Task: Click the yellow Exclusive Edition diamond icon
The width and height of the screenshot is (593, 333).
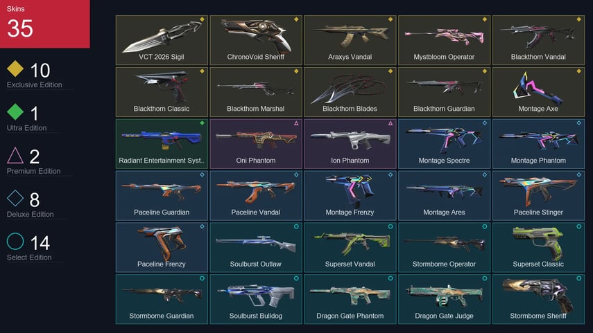Action: (15, 69)
